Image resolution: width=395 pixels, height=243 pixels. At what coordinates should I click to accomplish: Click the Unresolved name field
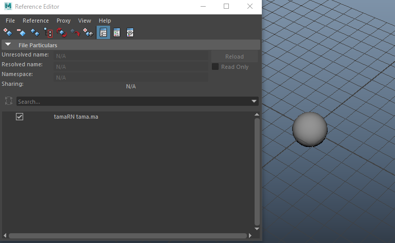[x=131, y=56]
